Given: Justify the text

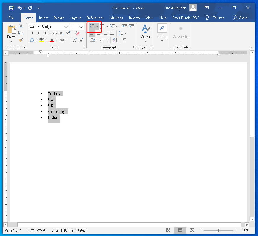Looking at the screenshot, I should click(x=112, y=34).
